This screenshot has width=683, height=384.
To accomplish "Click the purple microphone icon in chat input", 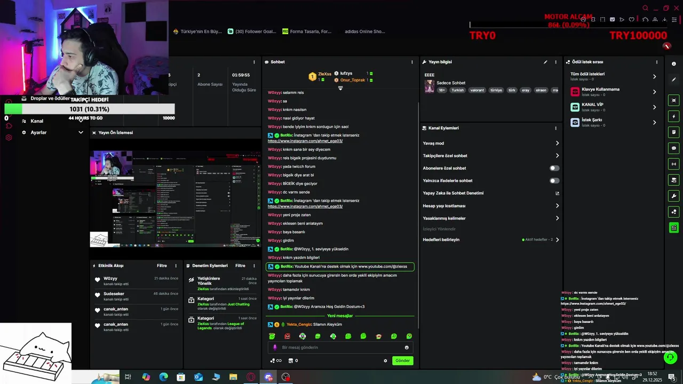I will (x=275, y=348).
